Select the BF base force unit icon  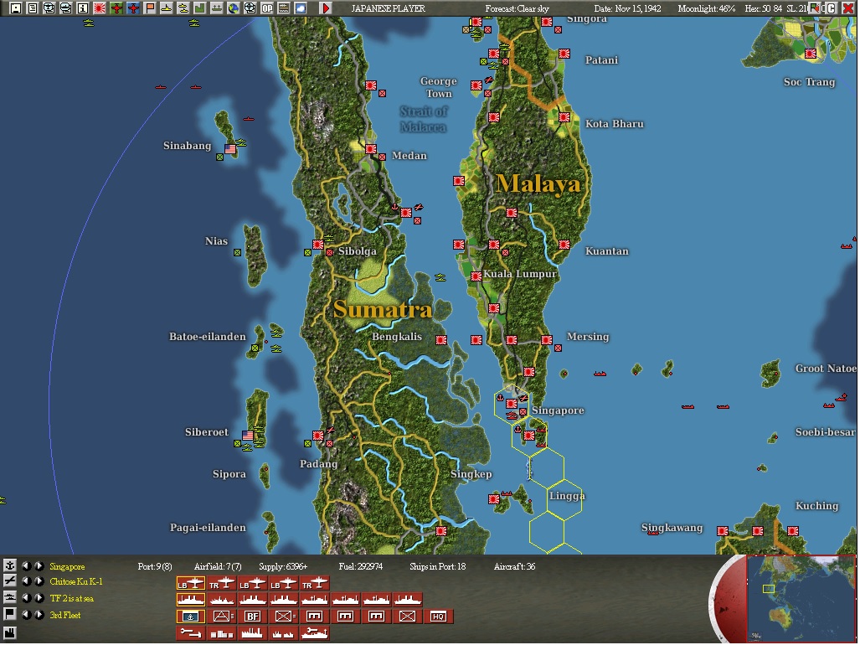pos(251,616)
